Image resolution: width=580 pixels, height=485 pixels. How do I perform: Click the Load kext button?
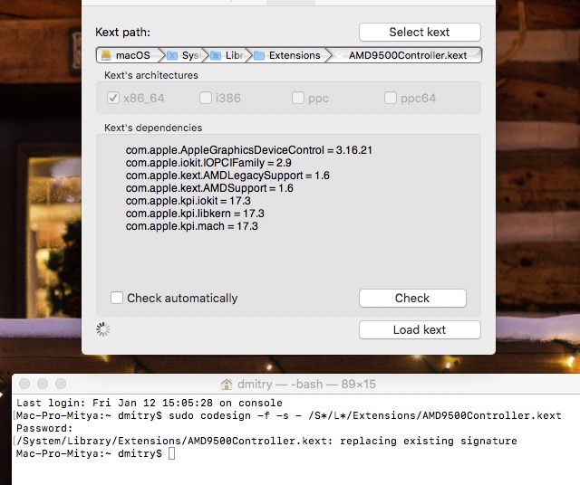click(420, 329)
